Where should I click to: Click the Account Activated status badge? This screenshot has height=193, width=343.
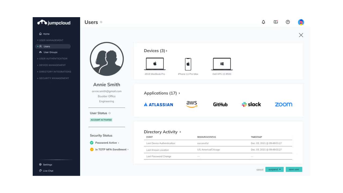tap(101, 120)
